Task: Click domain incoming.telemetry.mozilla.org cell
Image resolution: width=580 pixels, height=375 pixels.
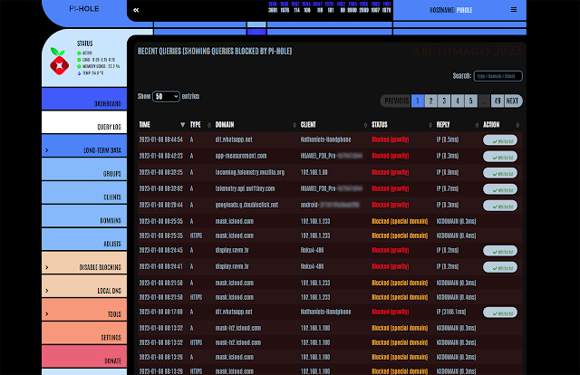Action: tap(250, 172)
